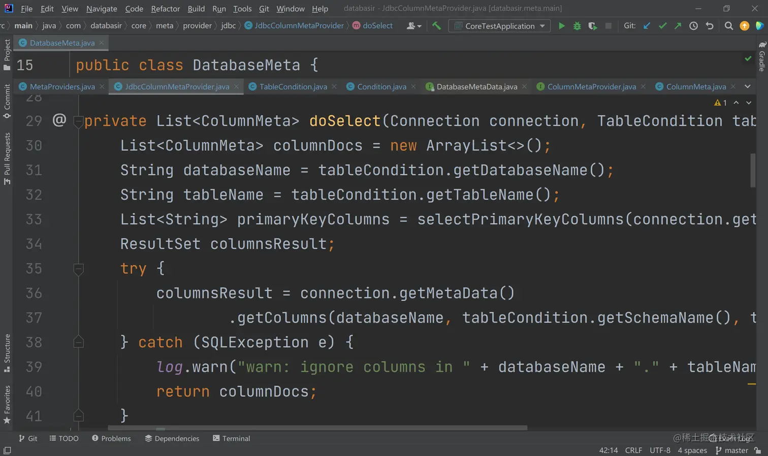The image size is (768, 456).
Task: Open the Terminal tool window
Action: point(232,438)
